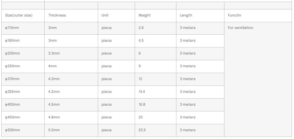This screenshot has width=294, height=139.
Task: Click the φ200mm size cell
Action: click(x=13, y=53)
